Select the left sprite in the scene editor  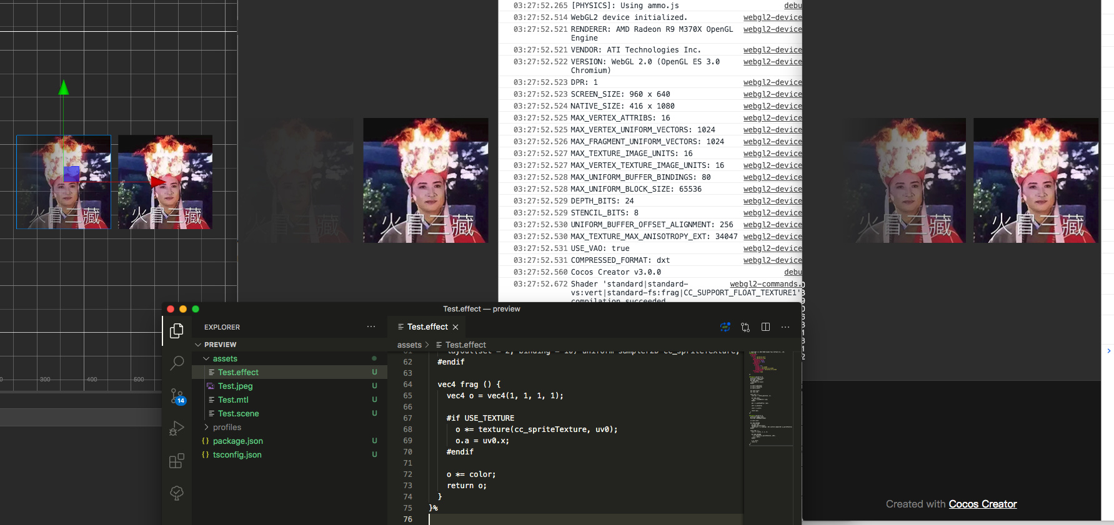pyautogui.click(x=64, y=182)
